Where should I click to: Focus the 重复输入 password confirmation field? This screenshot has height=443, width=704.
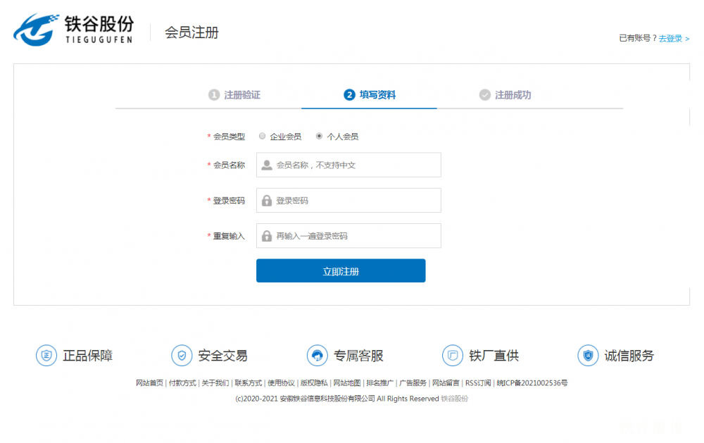(356, 236)
